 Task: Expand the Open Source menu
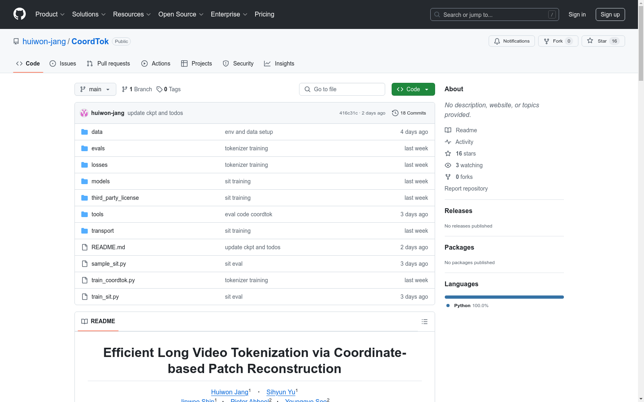(181, 14)
